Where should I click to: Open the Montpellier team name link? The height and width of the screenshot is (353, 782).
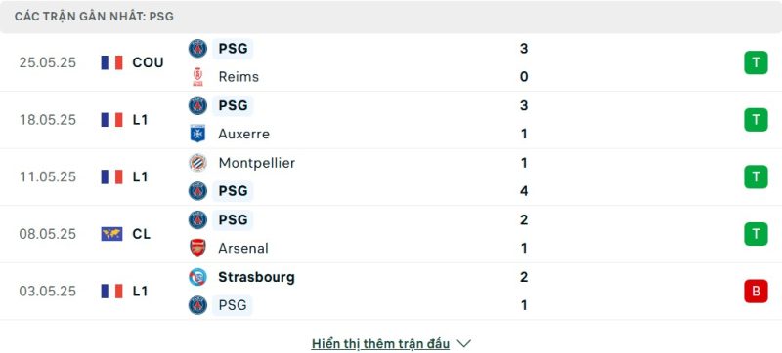[256, 163]
